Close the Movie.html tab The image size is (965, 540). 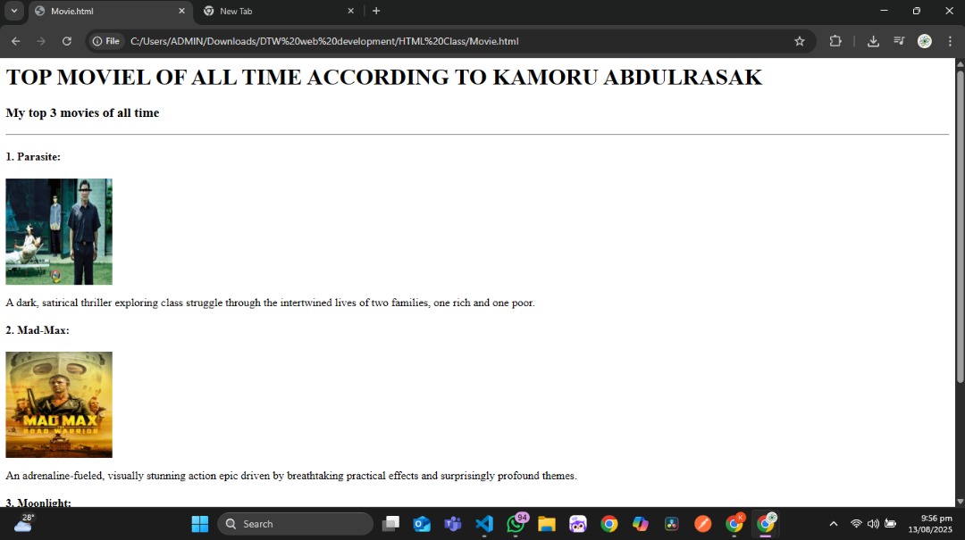click(181, 11)
